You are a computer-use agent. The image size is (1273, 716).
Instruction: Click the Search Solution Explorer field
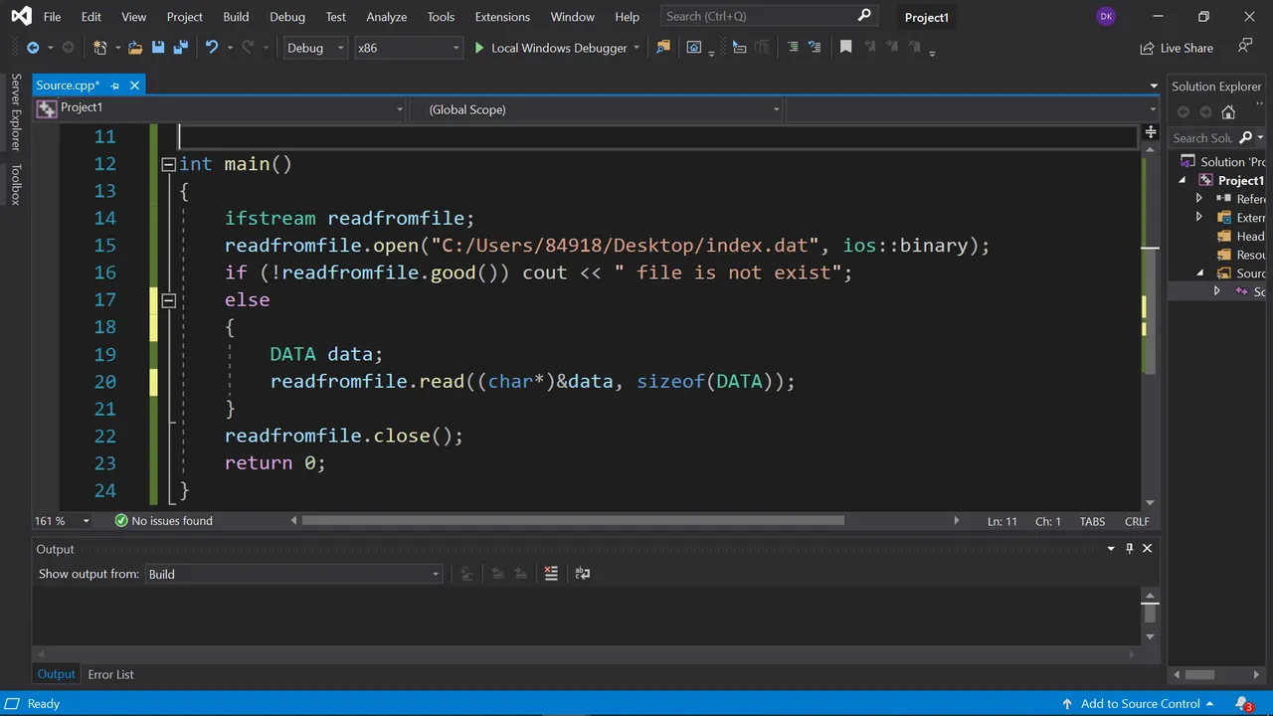[1202, 138]
